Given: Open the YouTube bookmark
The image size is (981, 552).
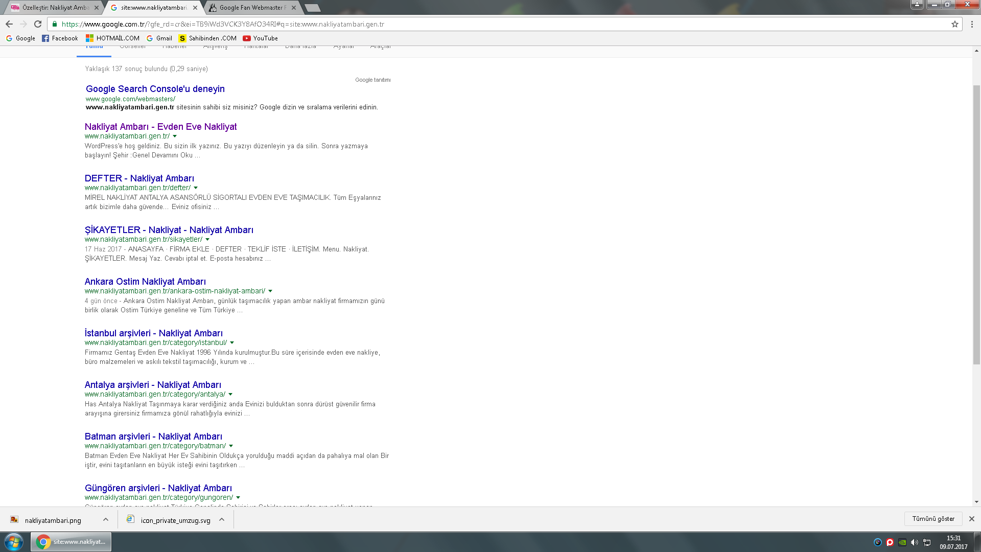Looking at the screenshot, I should 260,38.
